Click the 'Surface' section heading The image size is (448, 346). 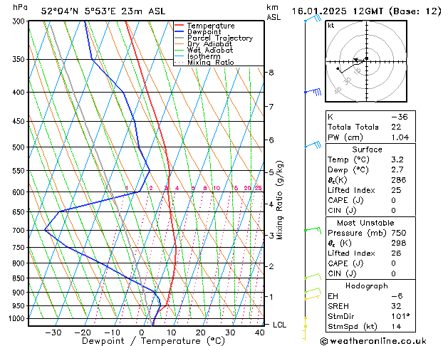tap(367, 150)
